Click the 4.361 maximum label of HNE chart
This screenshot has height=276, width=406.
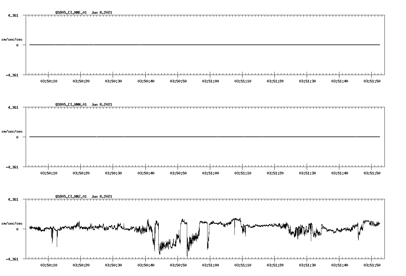coord(13,15)
